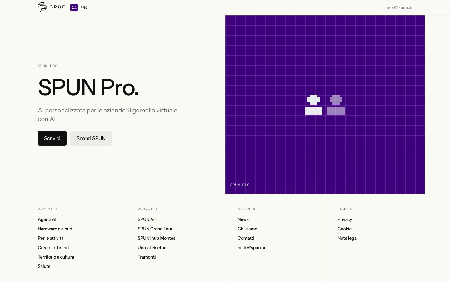Open the Scopri SPUN button
450x281 pixels.
click(91, 138)
